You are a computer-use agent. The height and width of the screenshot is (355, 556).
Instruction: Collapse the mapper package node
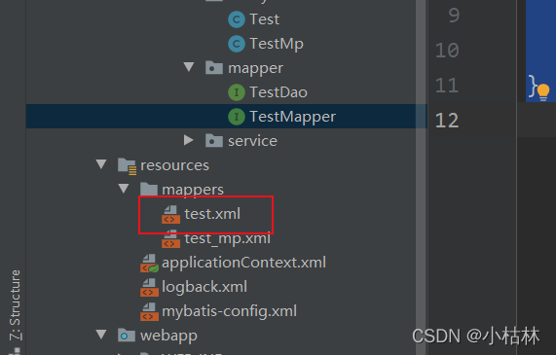(x=189, y=67)
